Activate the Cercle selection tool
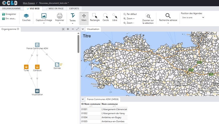The image size is (219, 124). (x=106, y=17)
